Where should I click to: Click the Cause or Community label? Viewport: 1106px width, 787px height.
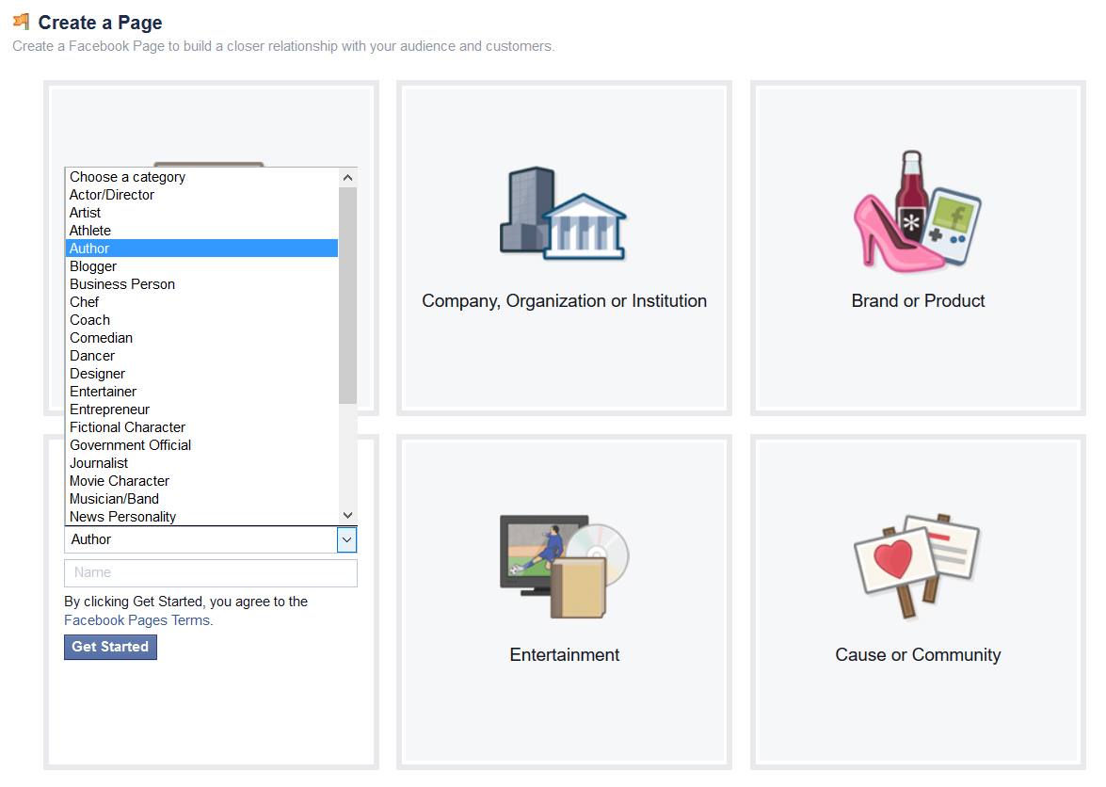point(918,655)
